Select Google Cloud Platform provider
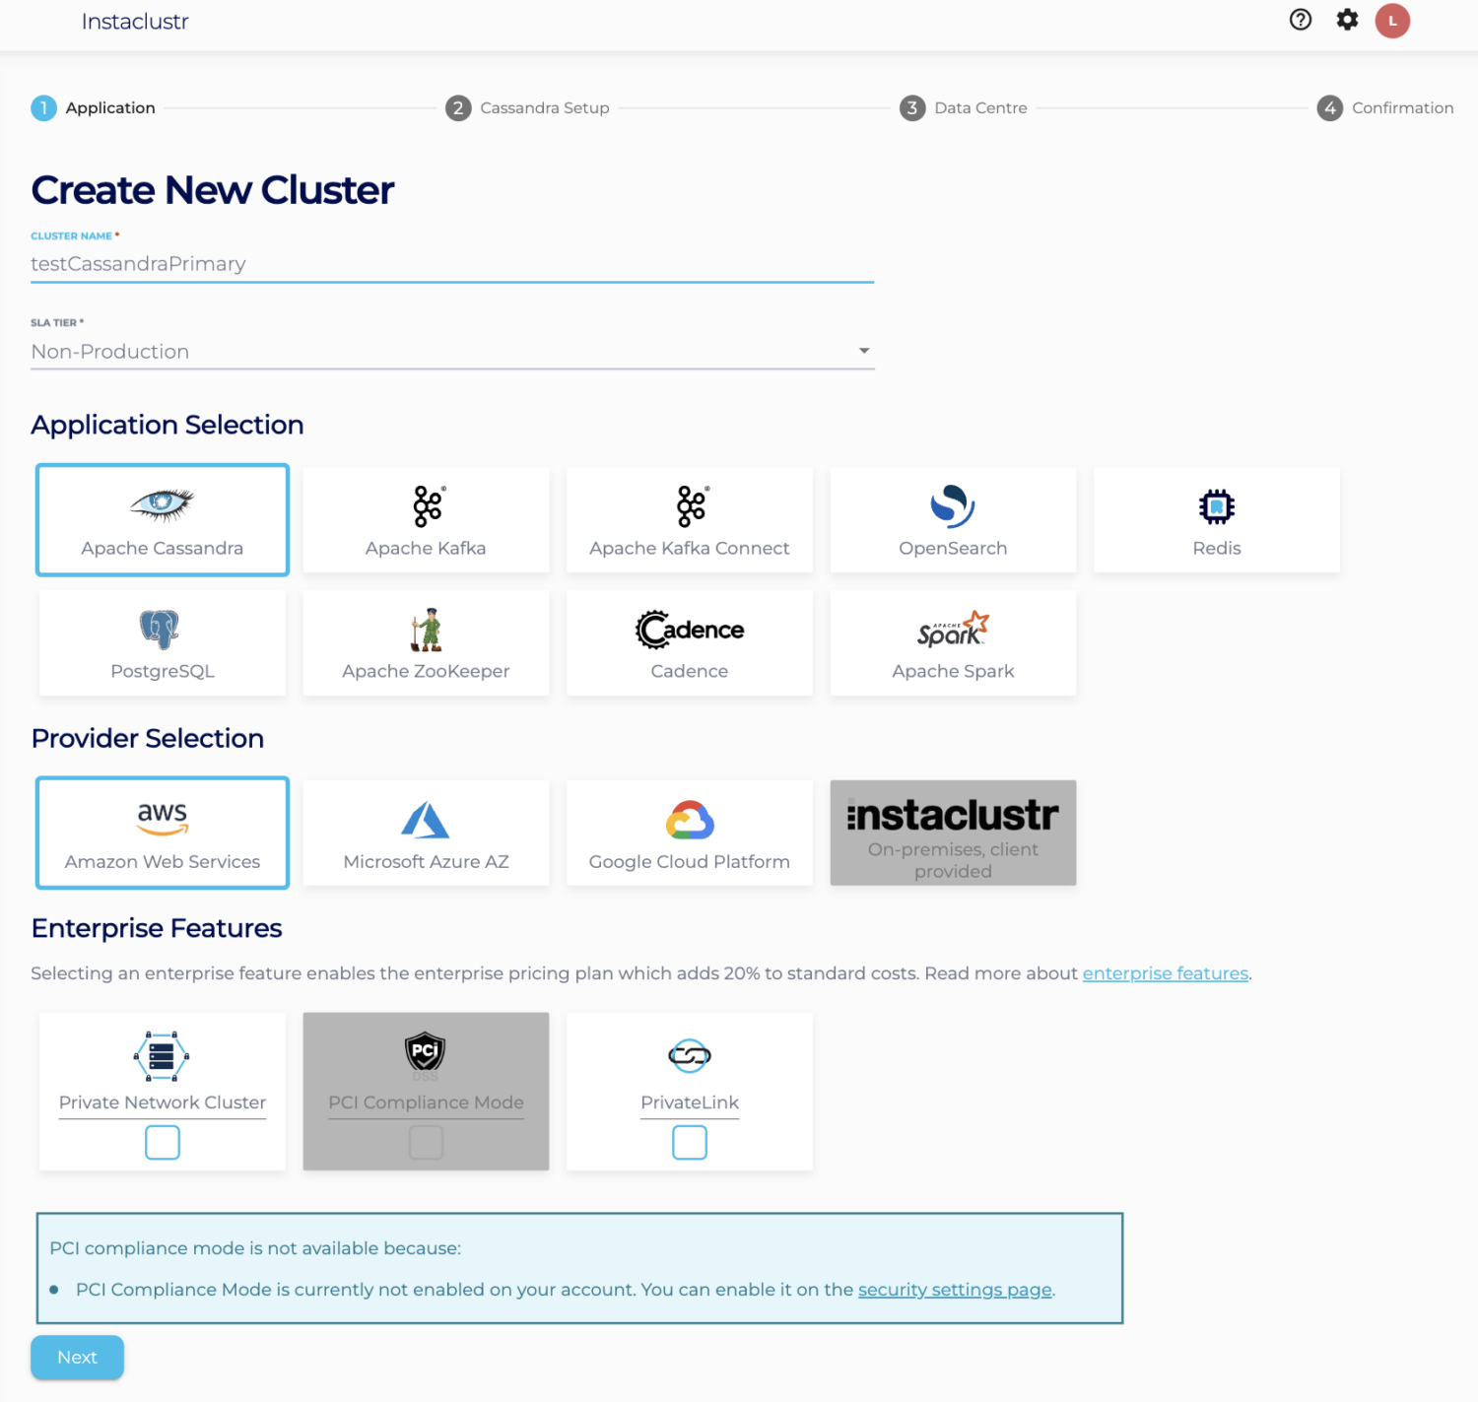Screen dimensions: 1478x1402 click(689, 833)
